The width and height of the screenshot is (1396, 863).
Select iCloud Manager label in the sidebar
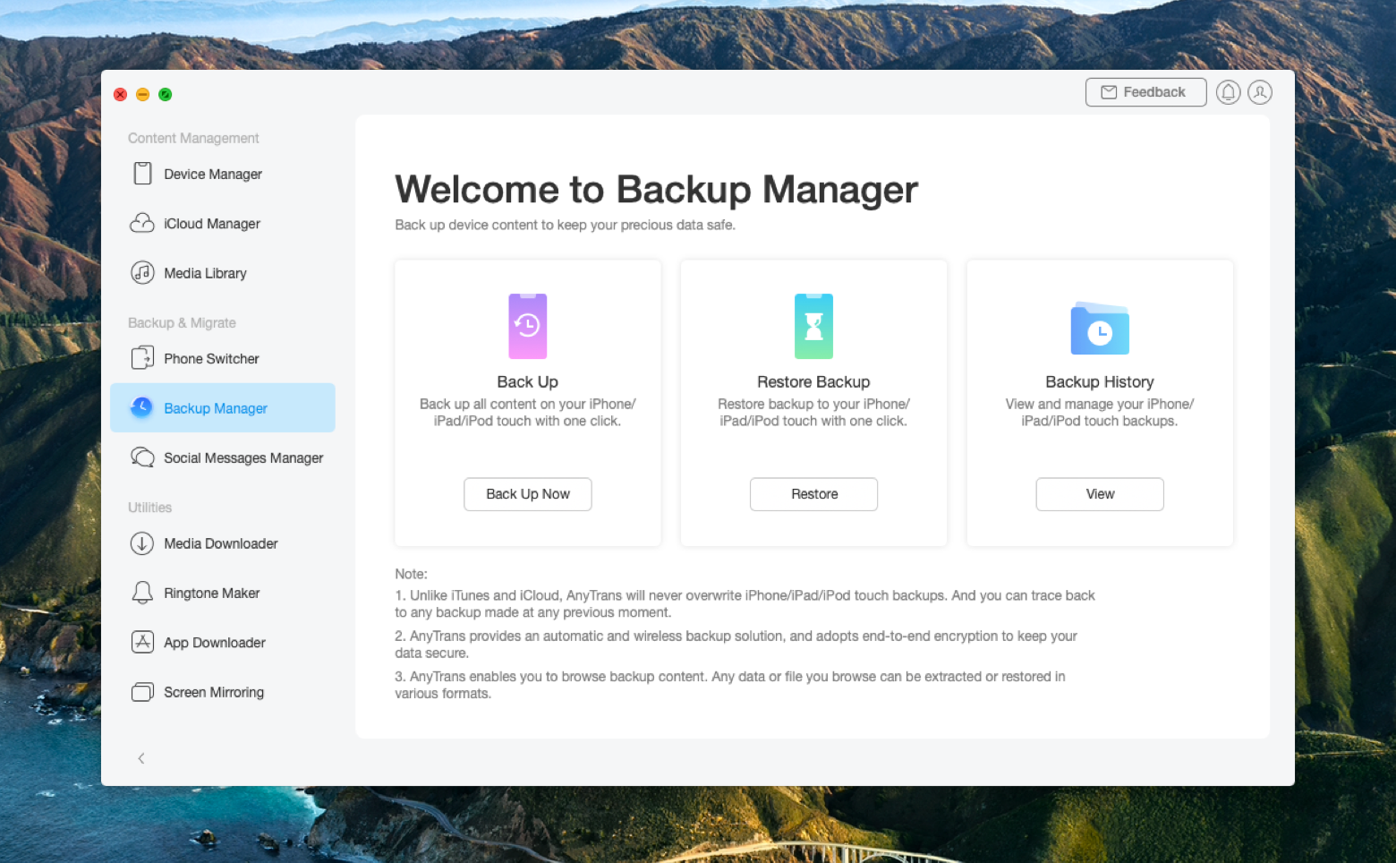pyautogui.click(x=212, y=224)
